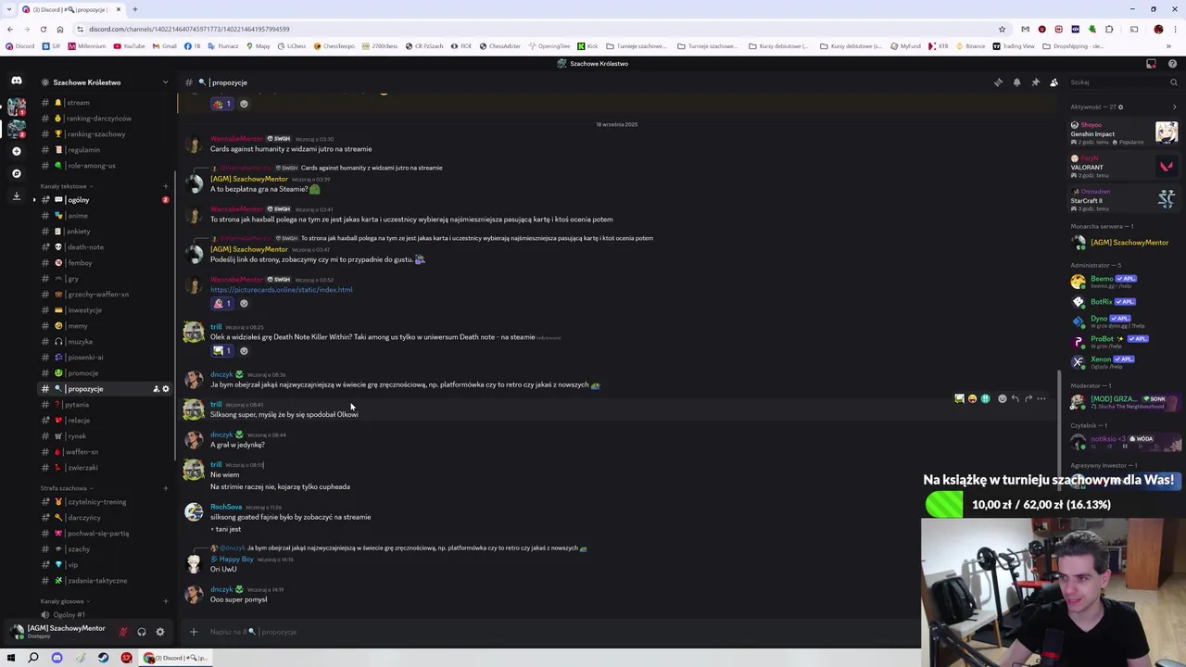The height and width of the screenshot is (667, 1186).
Task: Open the pytania channel
Action: pos(105,405)
